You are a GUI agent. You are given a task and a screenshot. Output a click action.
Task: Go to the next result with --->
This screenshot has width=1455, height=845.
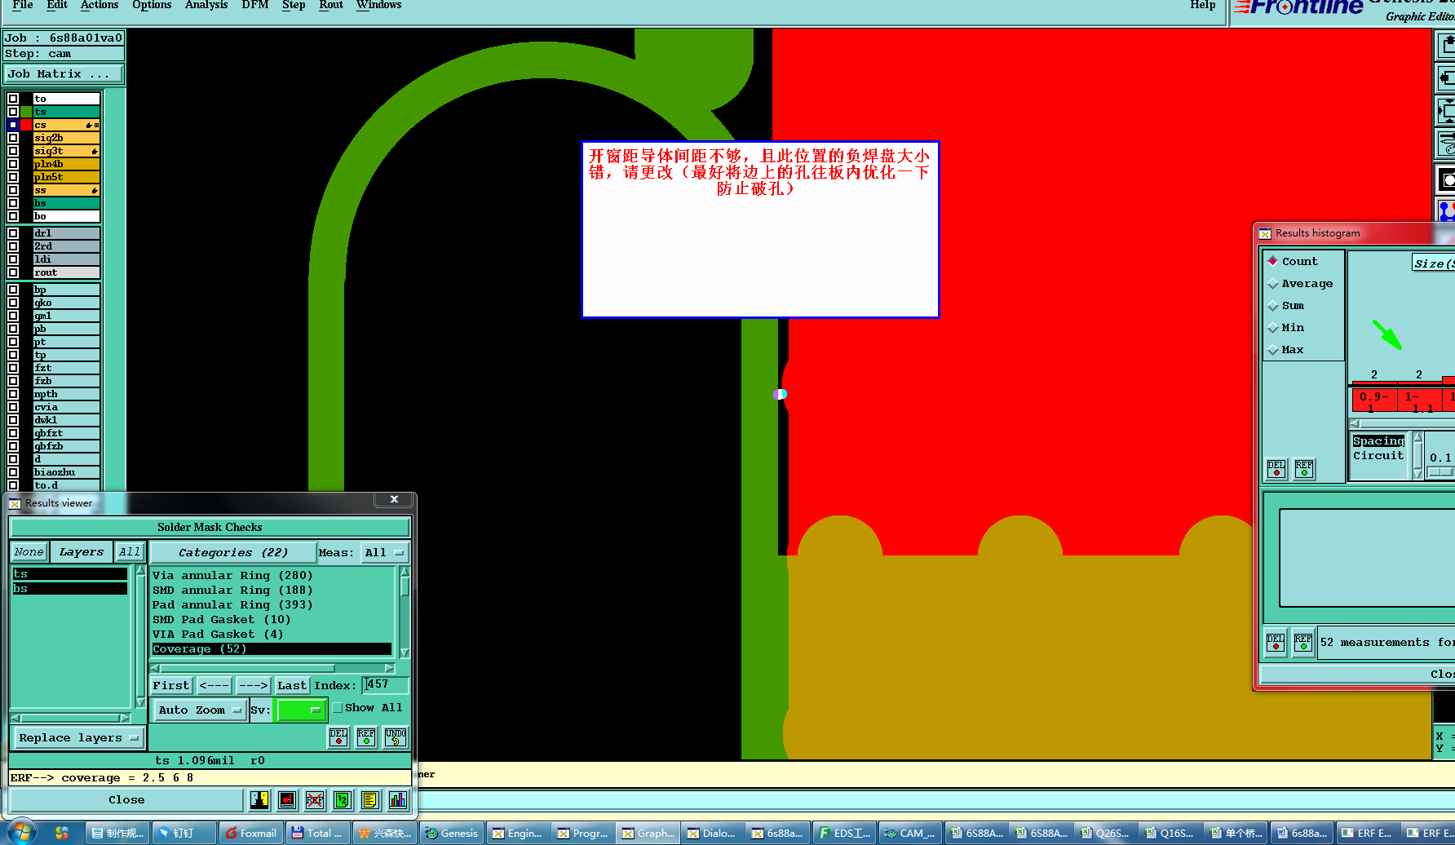click(254, 686)
